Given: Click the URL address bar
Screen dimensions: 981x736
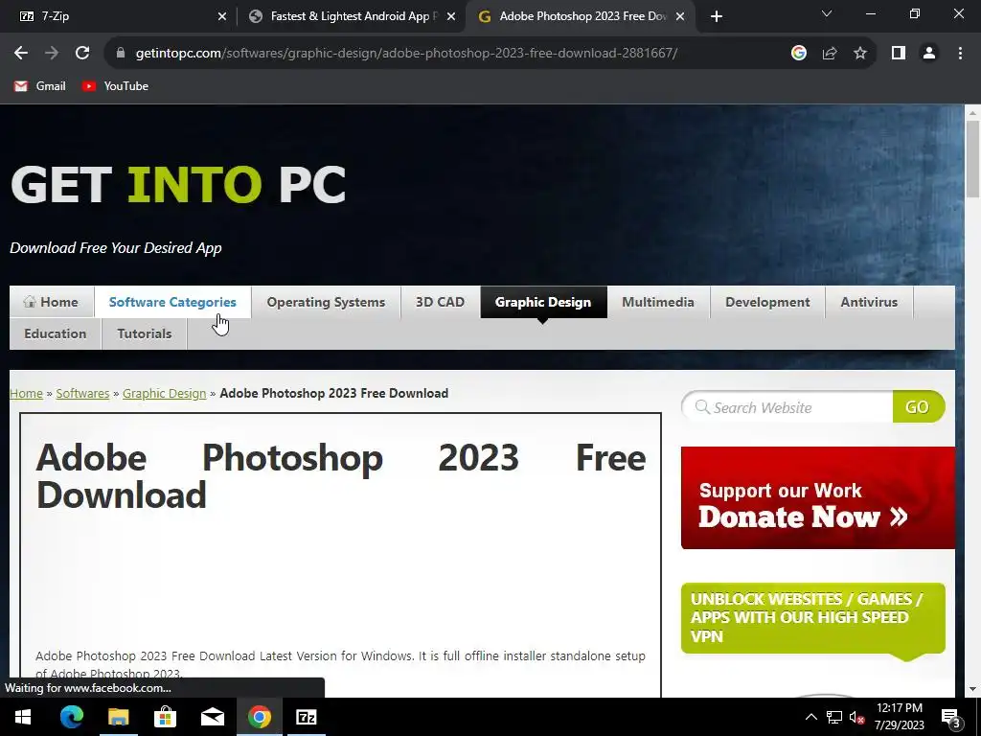Looking at the screenshot, I should tap(406, 54).
